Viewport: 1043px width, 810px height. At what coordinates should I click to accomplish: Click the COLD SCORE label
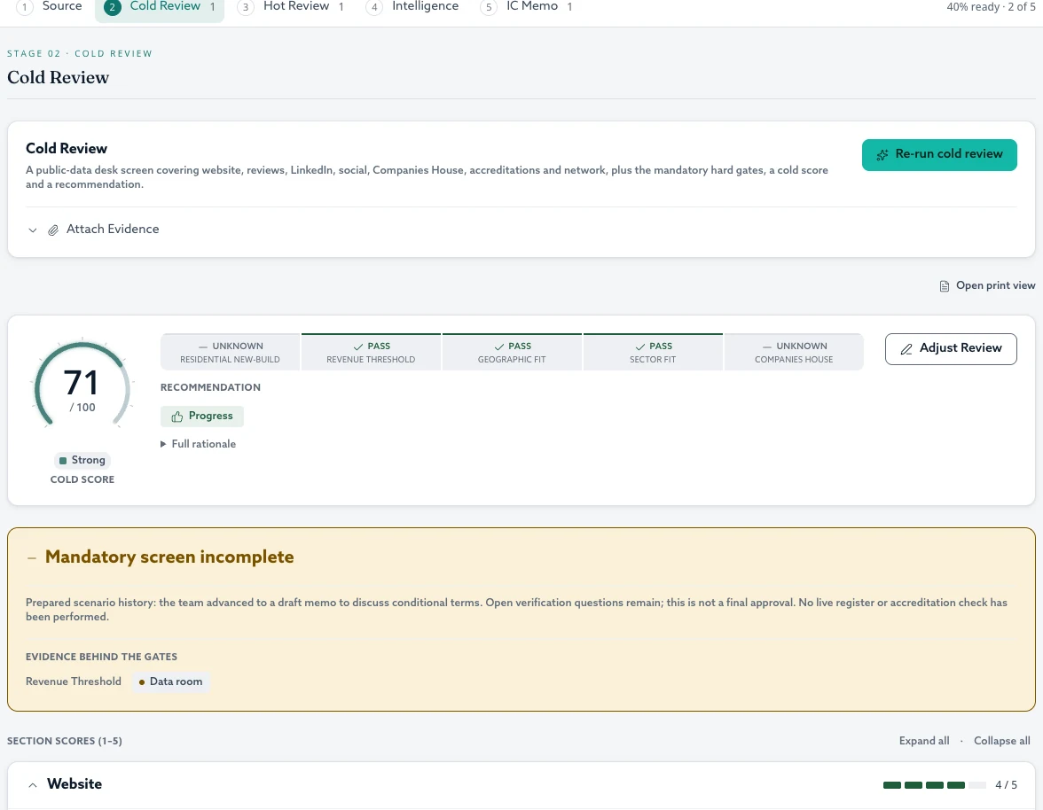82,479
